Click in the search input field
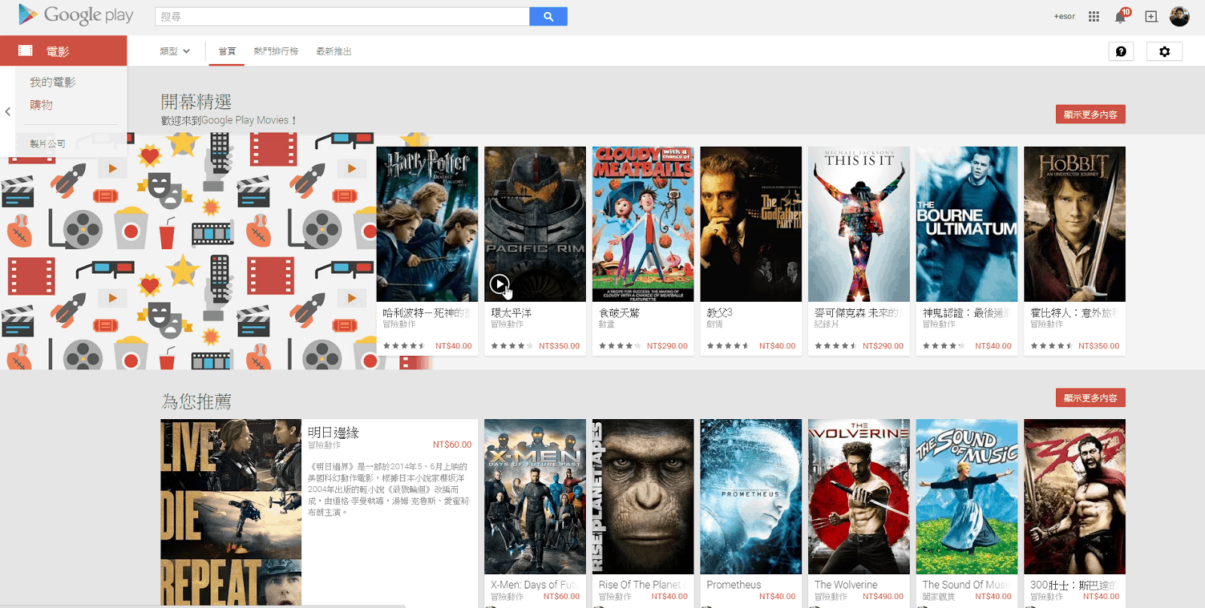This screenshot has width=1205, height=608. point(343,17)
